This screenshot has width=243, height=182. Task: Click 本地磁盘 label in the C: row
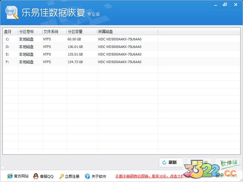[x=26, y=39]
